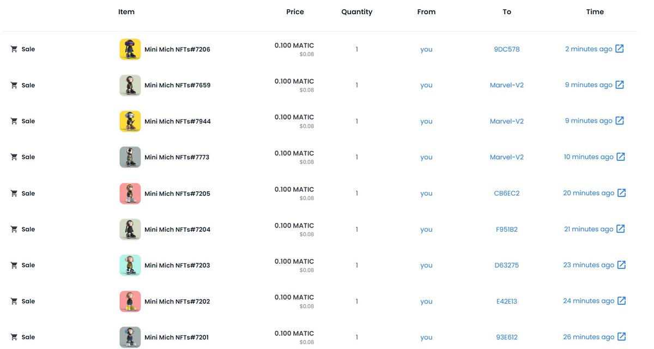Click the '23 minutes ago' time link

(589, 265)
